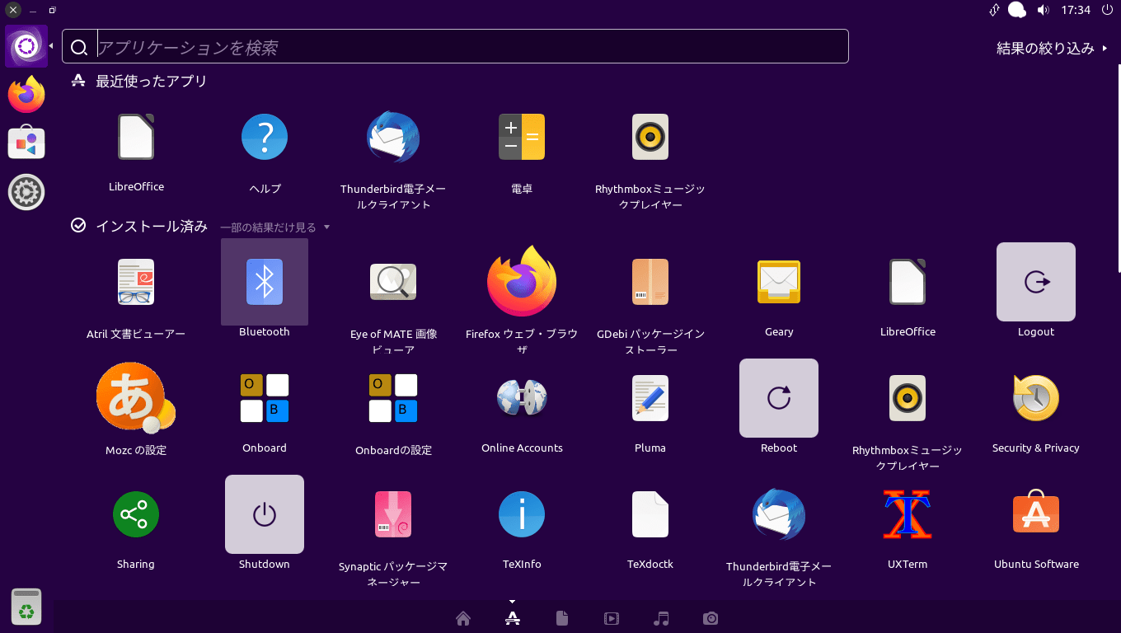Launch Pluma text editor
Image resolution: width=1121 pixels, height=633 pixels.
point(650,398)
